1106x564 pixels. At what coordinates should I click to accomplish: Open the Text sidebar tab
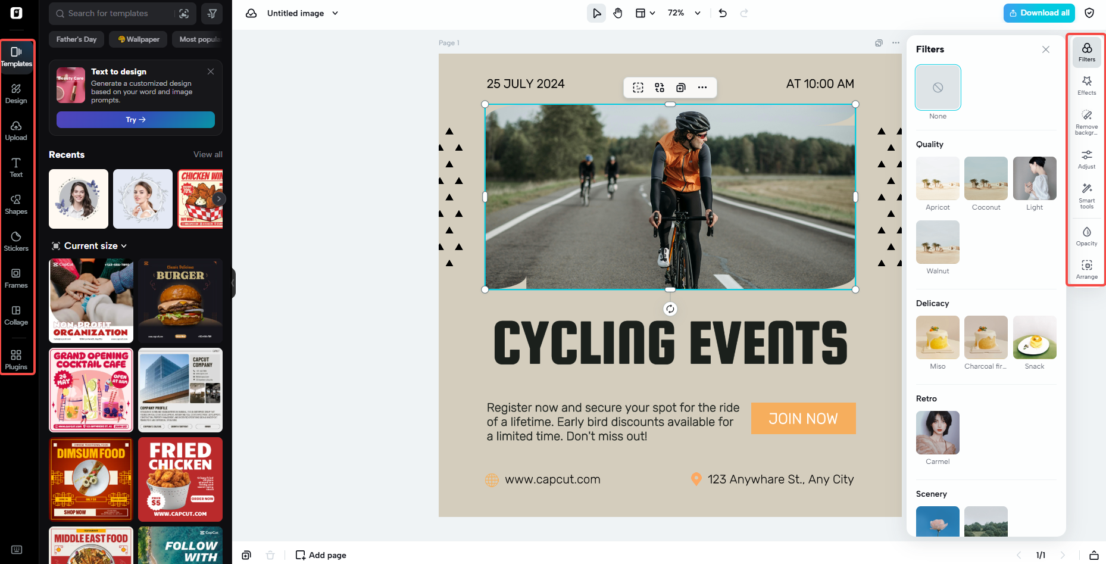coord(16,167)
